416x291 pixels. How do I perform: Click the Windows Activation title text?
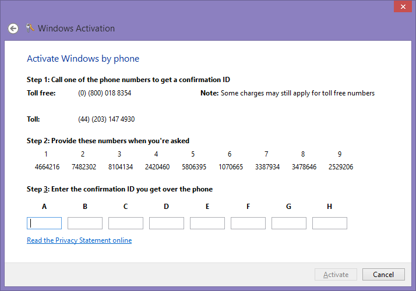pos(76,29)
